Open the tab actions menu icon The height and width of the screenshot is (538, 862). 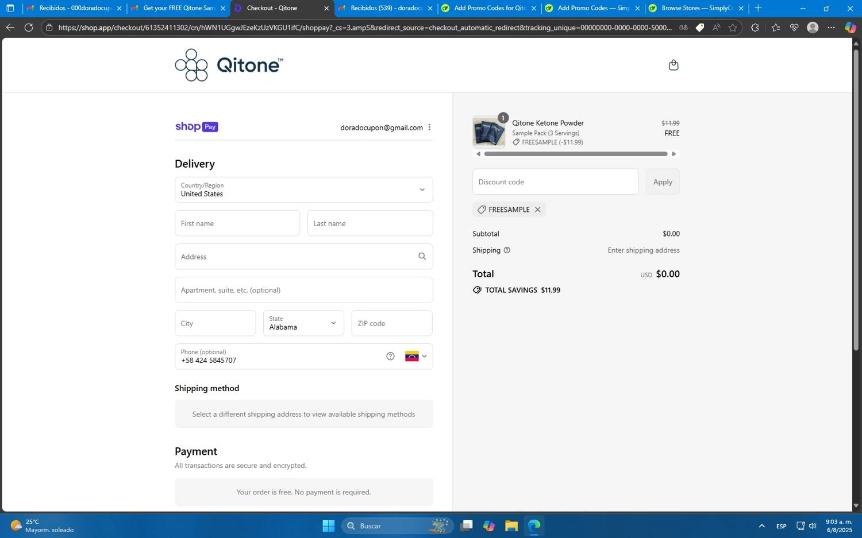click(x=10, y=8)
